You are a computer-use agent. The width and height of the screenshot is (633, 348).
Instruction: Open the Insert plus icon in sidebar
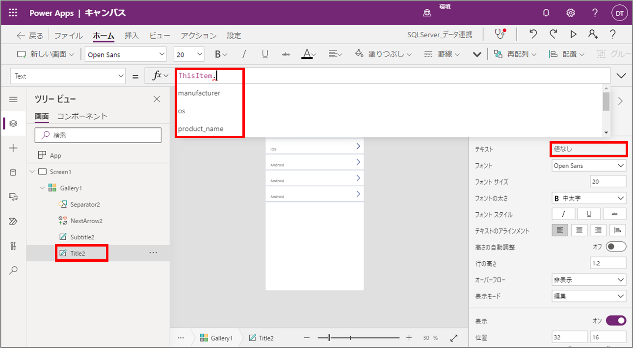13,148
